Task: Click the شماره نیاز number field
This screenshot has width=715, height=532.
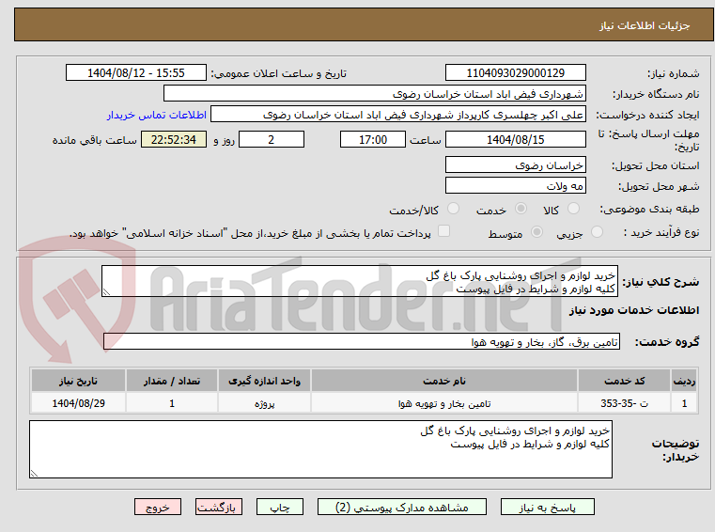Action: (x=515, y=72)
